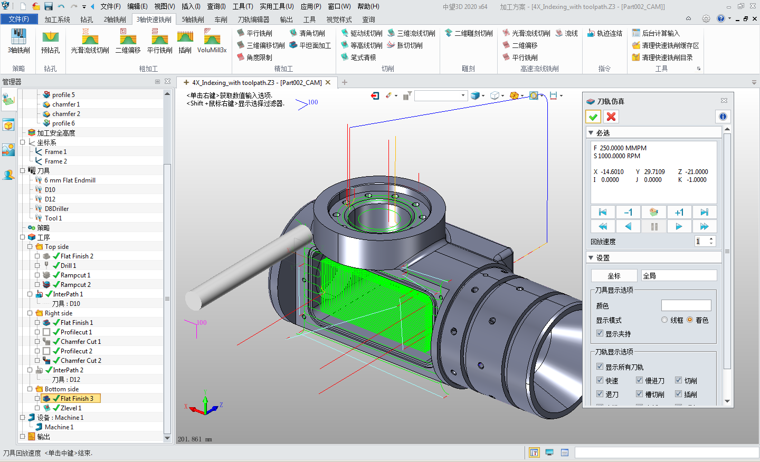Toggle the 显示夹持 checkbox
The width and height of the screenshot is (760, 462).
(600, 333)
